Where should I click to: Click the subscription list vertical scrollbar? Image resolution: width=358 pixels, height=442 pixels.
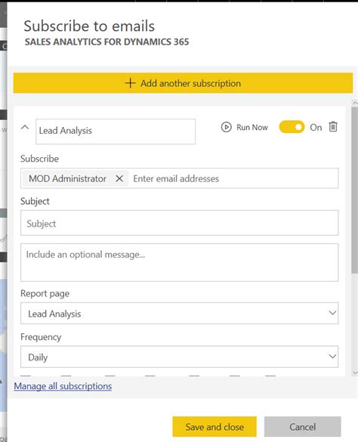(355, 190)
